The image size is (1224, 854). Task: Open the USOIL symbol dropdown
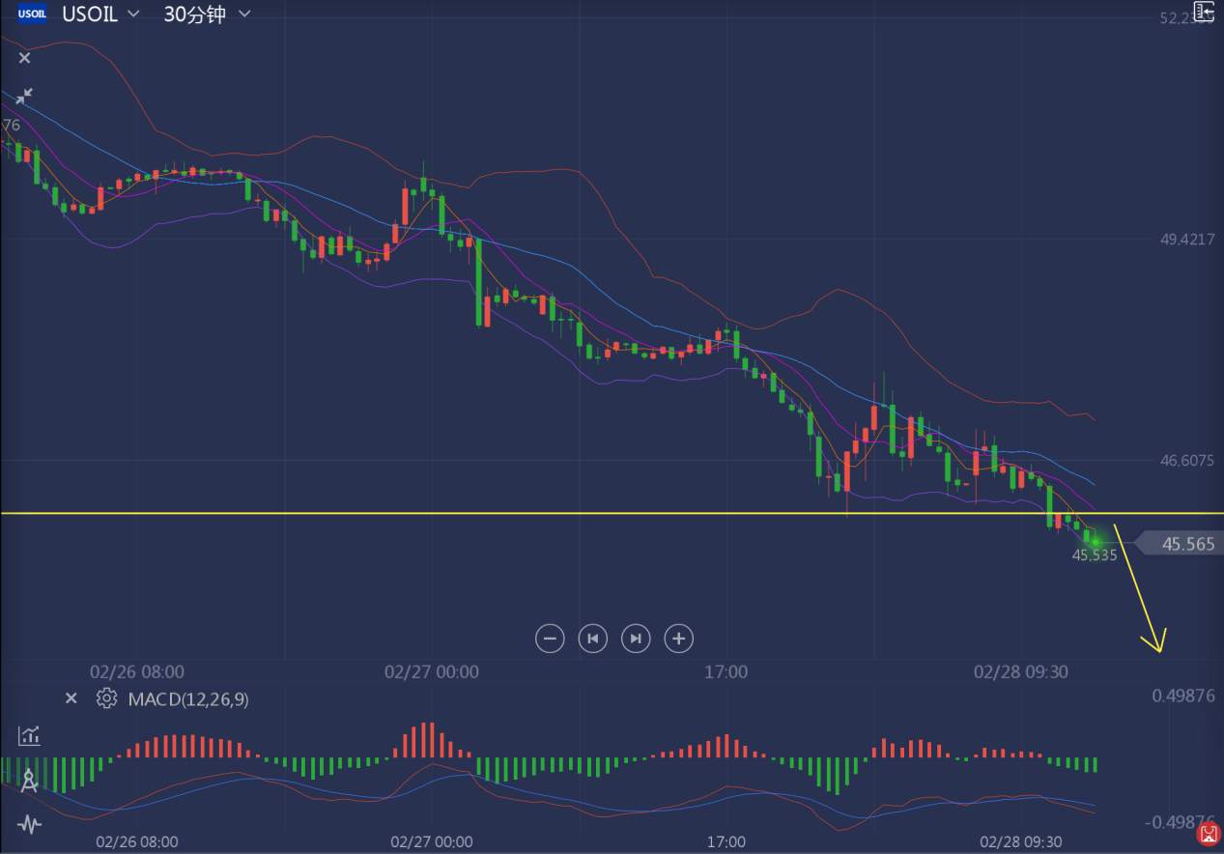[x=100, y=14]
